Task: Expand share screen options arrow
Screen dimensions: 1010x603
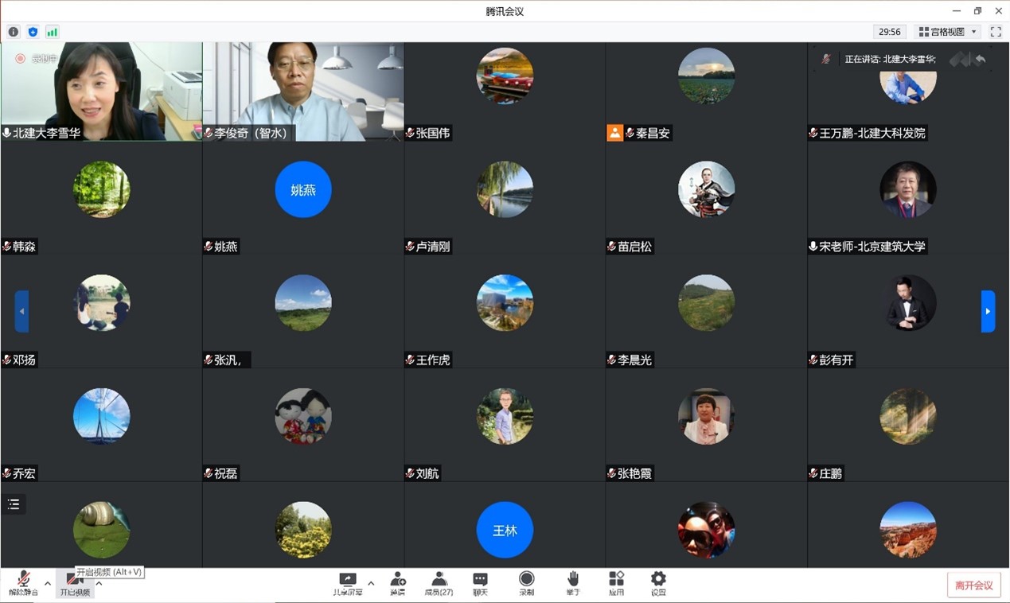Action: tap(371, 583)
